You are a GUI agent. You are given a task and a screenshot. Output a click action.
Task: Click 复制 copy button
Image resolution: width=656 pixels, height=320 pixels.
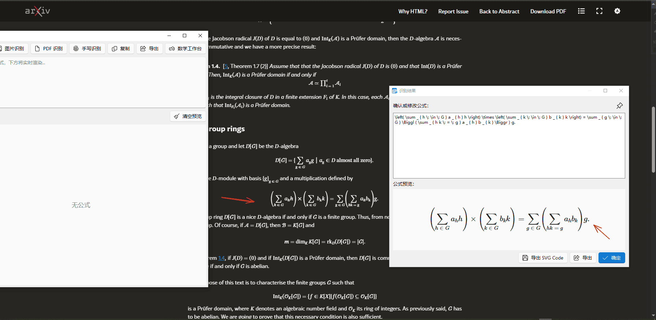(x=121, y=49)
